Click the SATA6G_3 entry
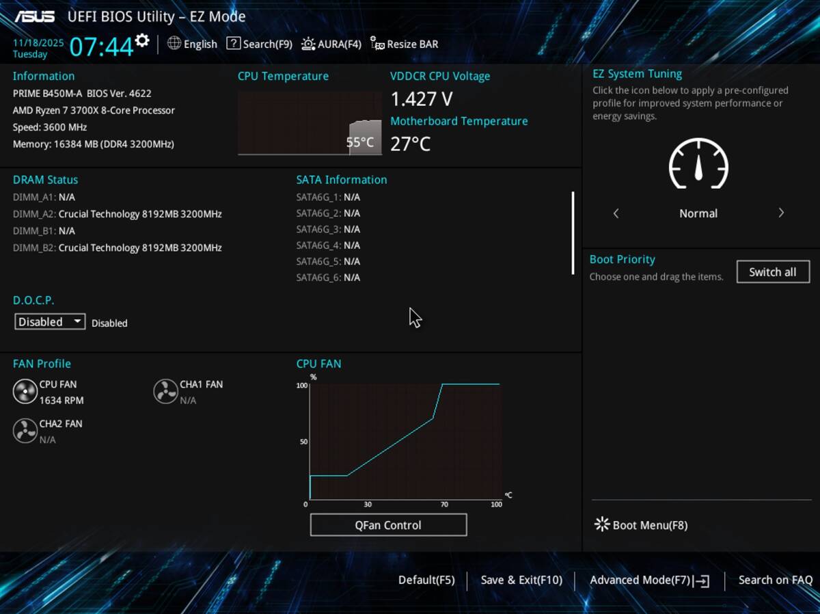The width and height of the screenshot is (820, 614). coord(328,229)
